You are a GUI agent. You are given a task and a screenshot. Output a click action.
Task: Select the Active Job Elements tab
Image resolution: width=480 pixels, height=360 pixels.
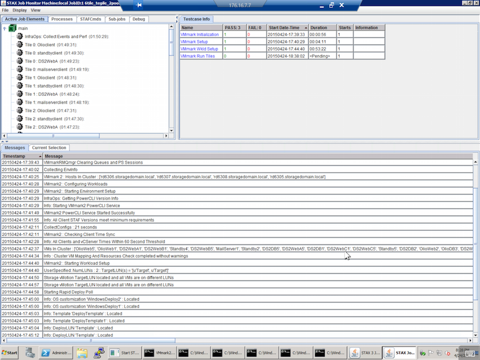tap(24, 19)
